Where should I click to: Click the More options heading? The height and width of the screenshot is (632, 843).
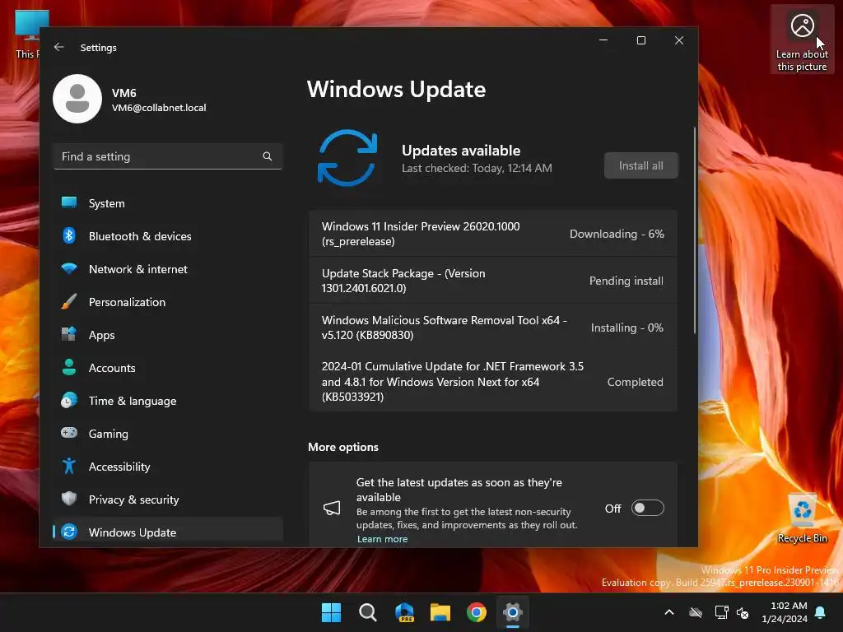343,447
